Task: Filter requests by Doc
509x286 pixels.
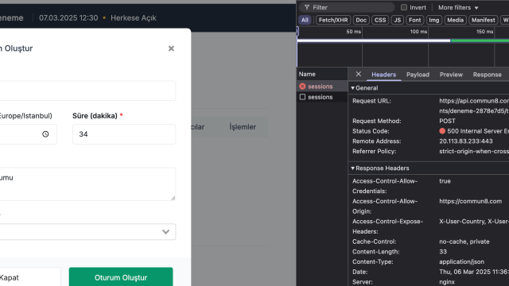Action: (x=361, y=20)
